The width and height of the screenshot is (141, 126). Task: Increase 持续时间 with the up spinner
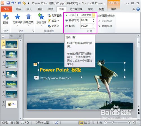(x=93, y=19)
